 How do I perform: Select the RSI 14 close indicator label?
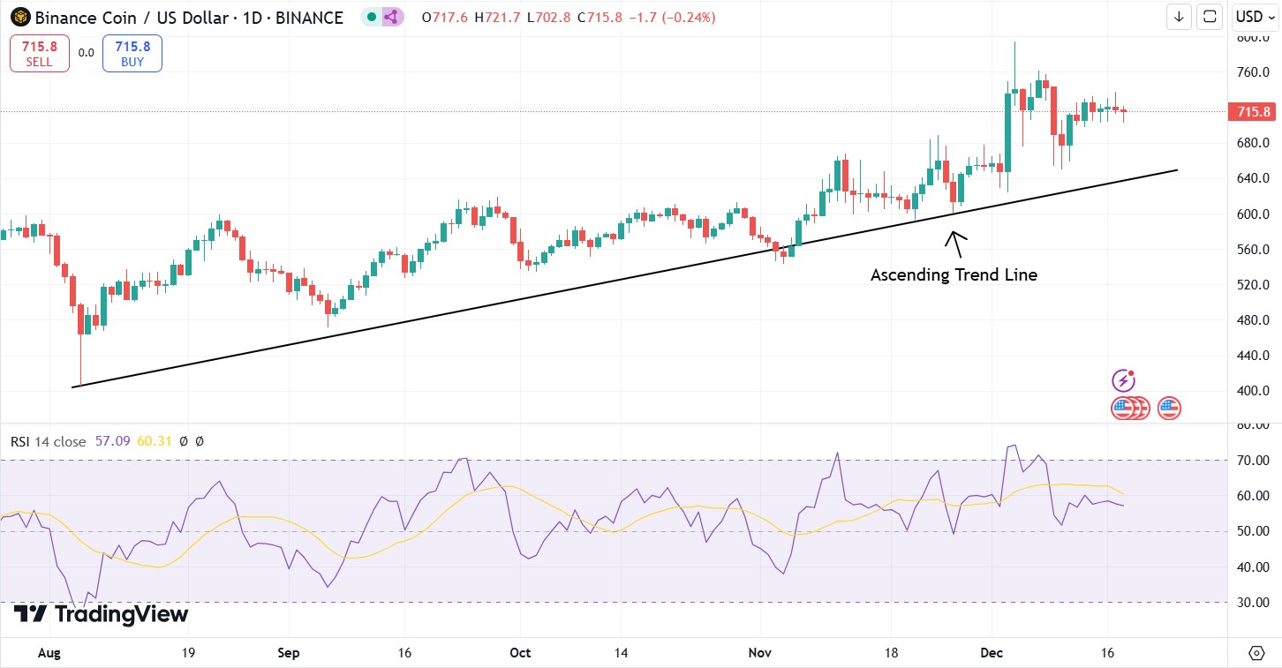pos(48,441)
